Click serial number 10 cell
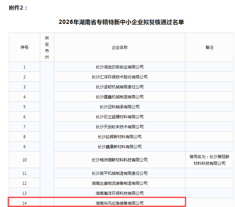The image size is (235, 207). (x=24, y=160)
